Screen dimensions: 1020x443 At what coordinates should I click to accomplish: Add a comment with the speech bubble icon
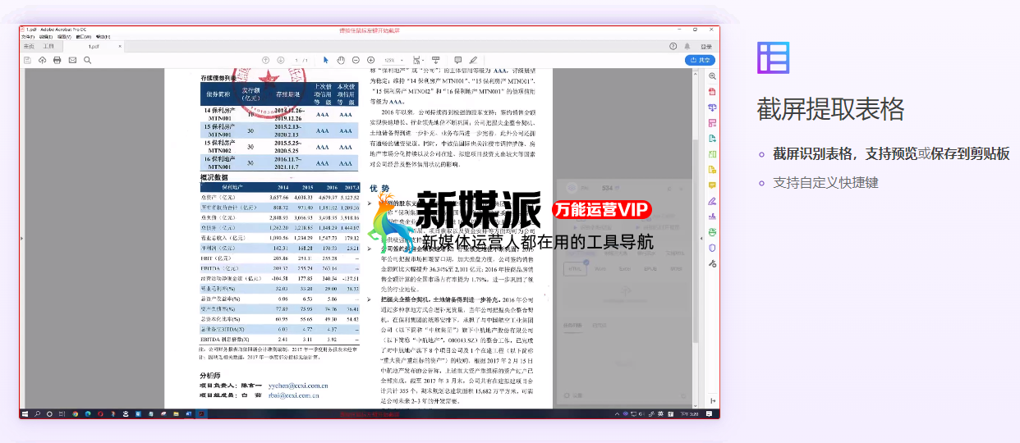coord(458,60)
